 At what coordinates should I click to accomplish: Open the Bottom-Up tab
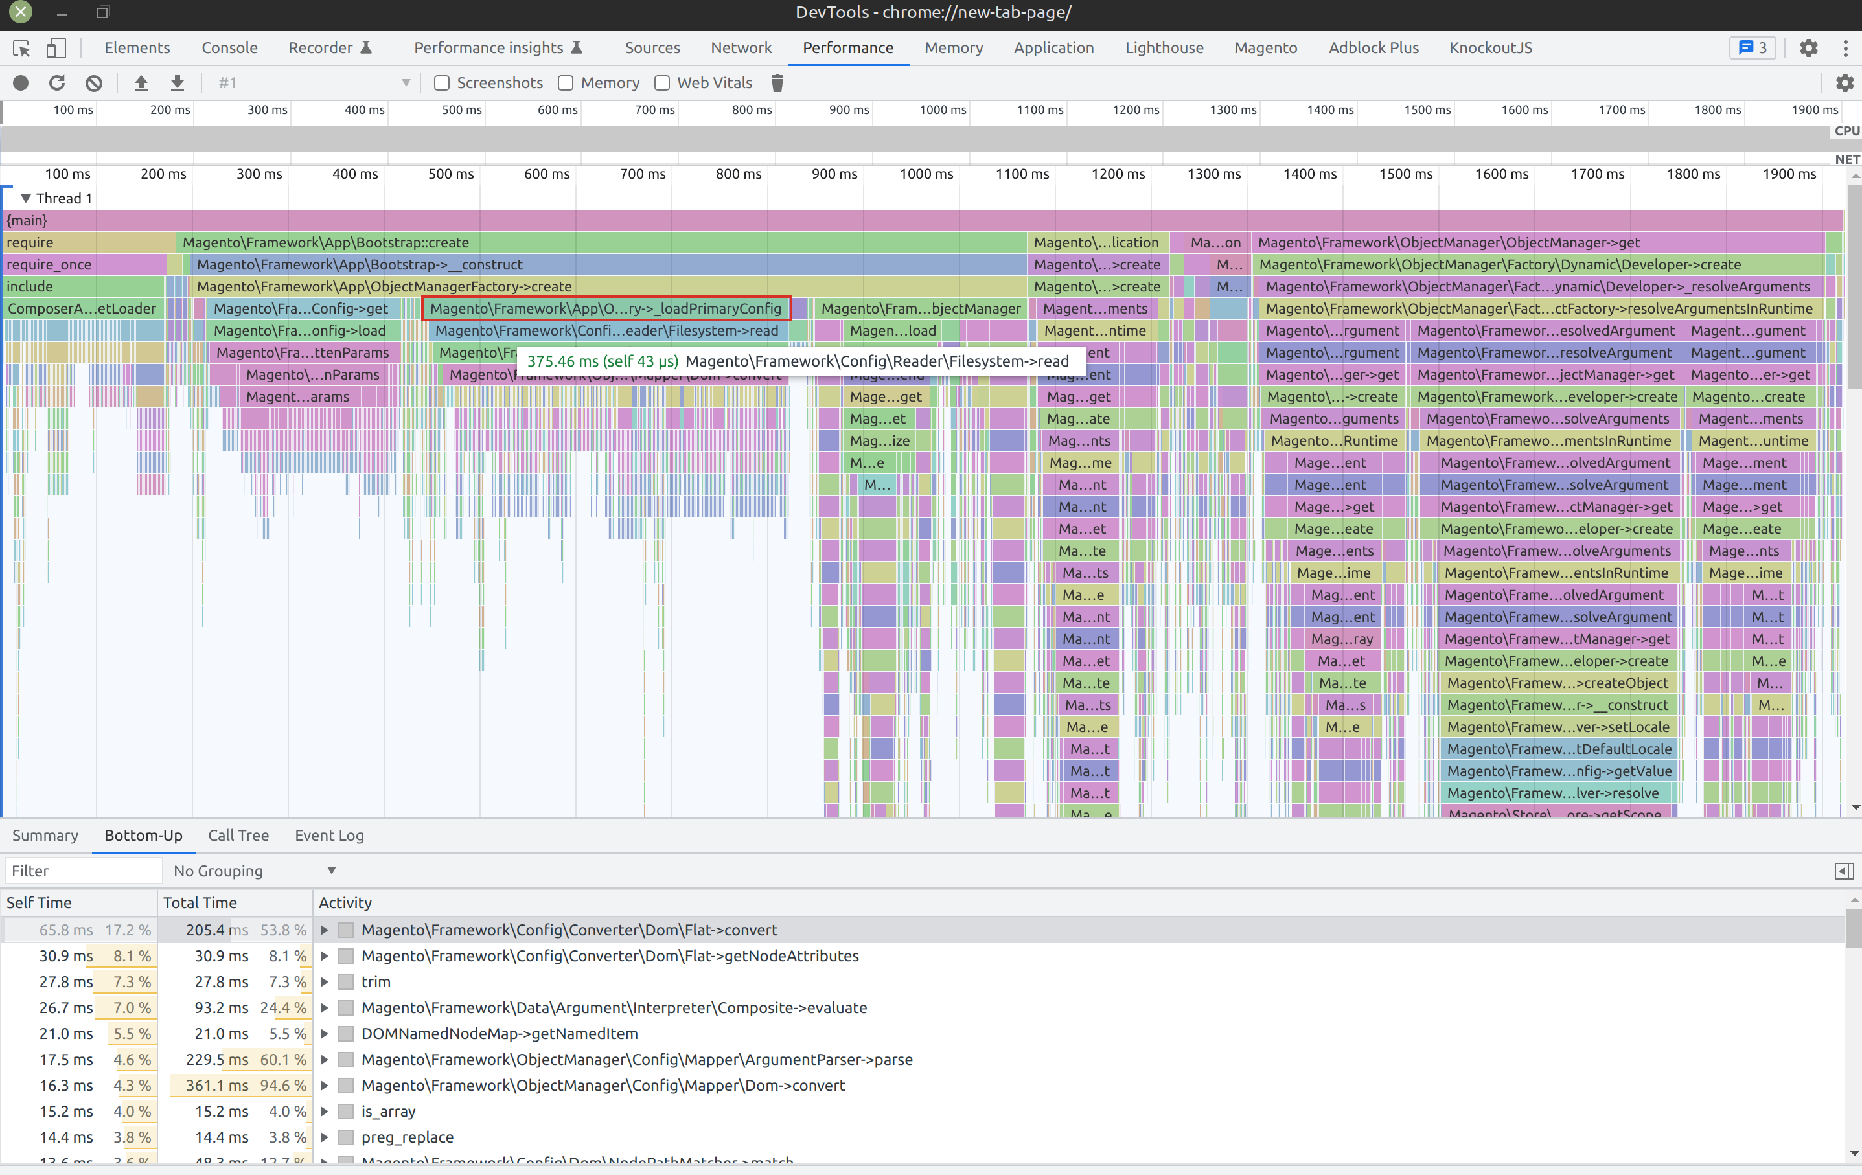click(x=143, y=835)
